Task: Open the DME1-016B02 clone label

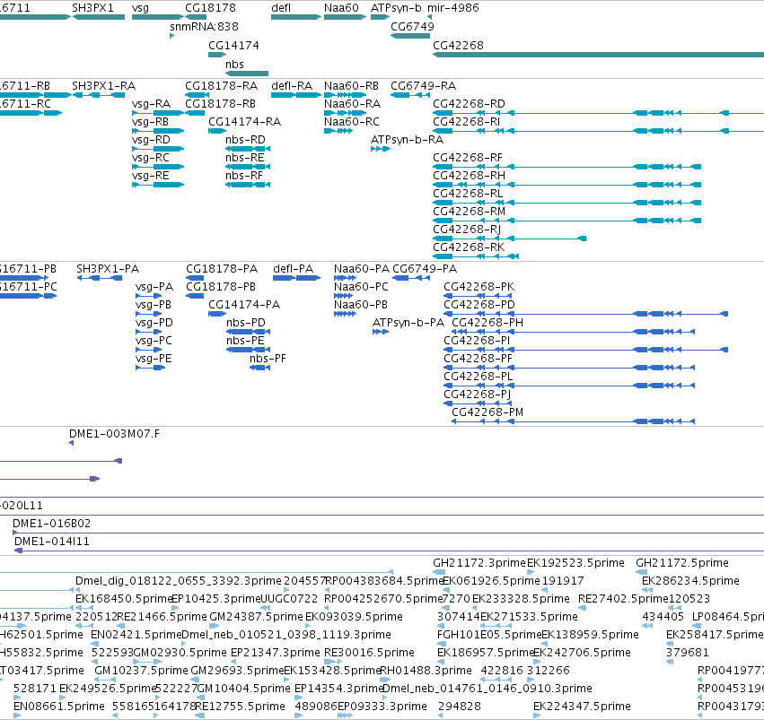Action: [52, 524]
